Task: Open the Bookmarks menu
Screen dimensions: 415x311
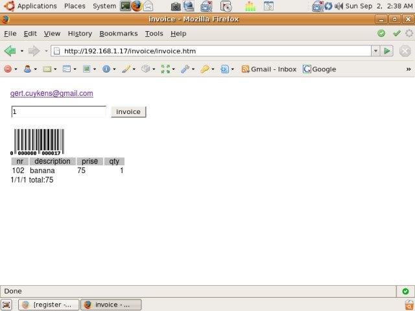Action: pos(119,34)
